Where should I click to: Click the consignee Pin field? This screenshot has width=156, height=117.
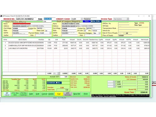point(96,31)
